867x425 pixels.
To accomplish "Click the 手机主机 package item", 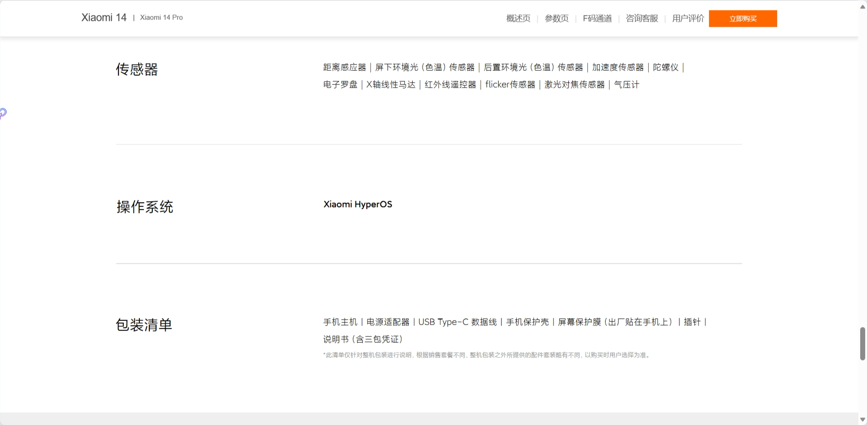I will click(340, 322).
